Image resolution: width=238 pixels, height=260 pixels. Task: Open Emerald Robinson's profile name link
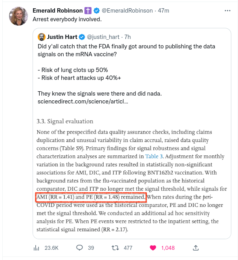pos(57,11)
